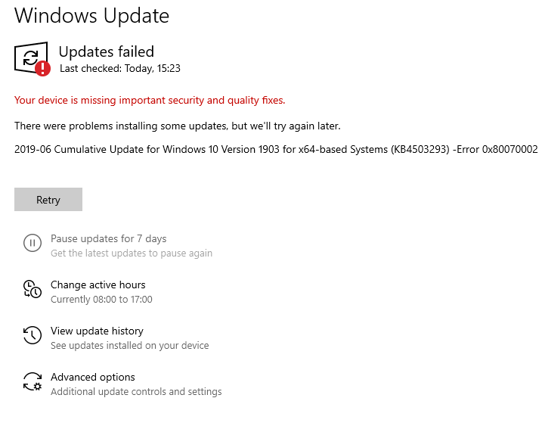Click the update history clock icon
Screen dimensions: 545x426
(x=33, y=335)
